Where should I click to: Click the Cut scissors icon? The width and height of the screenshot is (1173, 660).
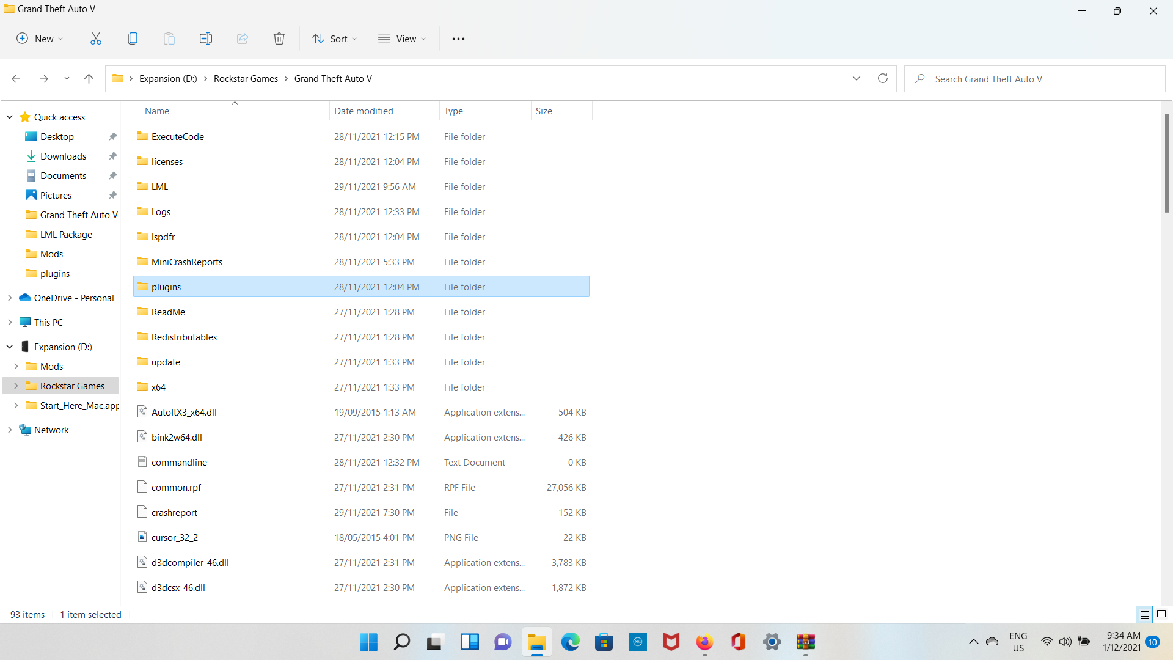point(96,38)
